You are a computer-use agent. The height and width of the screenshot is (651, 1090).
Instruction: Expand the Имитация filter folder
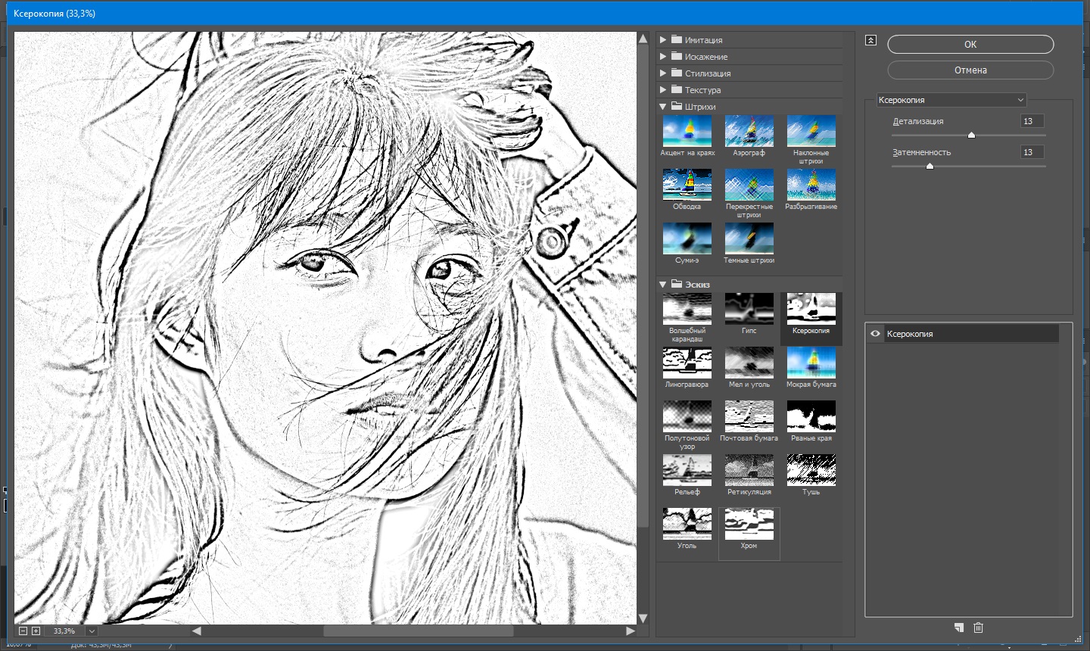point(663,40)
